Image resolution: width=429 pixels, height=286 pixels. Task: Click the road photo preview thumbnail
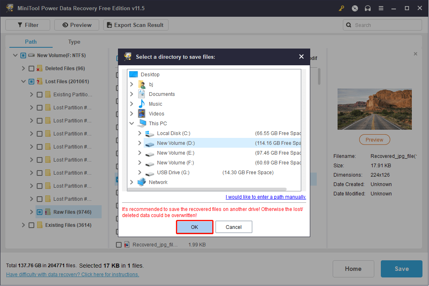click(374, 109)
